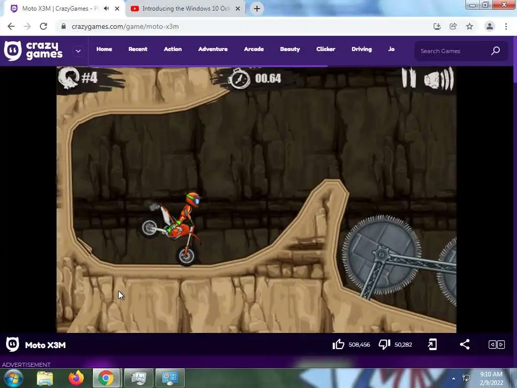The width and height of the screenshot is (517, 388).
Task: Click the stopwatch timer icon in game
Action: click(x=240, y=78)
